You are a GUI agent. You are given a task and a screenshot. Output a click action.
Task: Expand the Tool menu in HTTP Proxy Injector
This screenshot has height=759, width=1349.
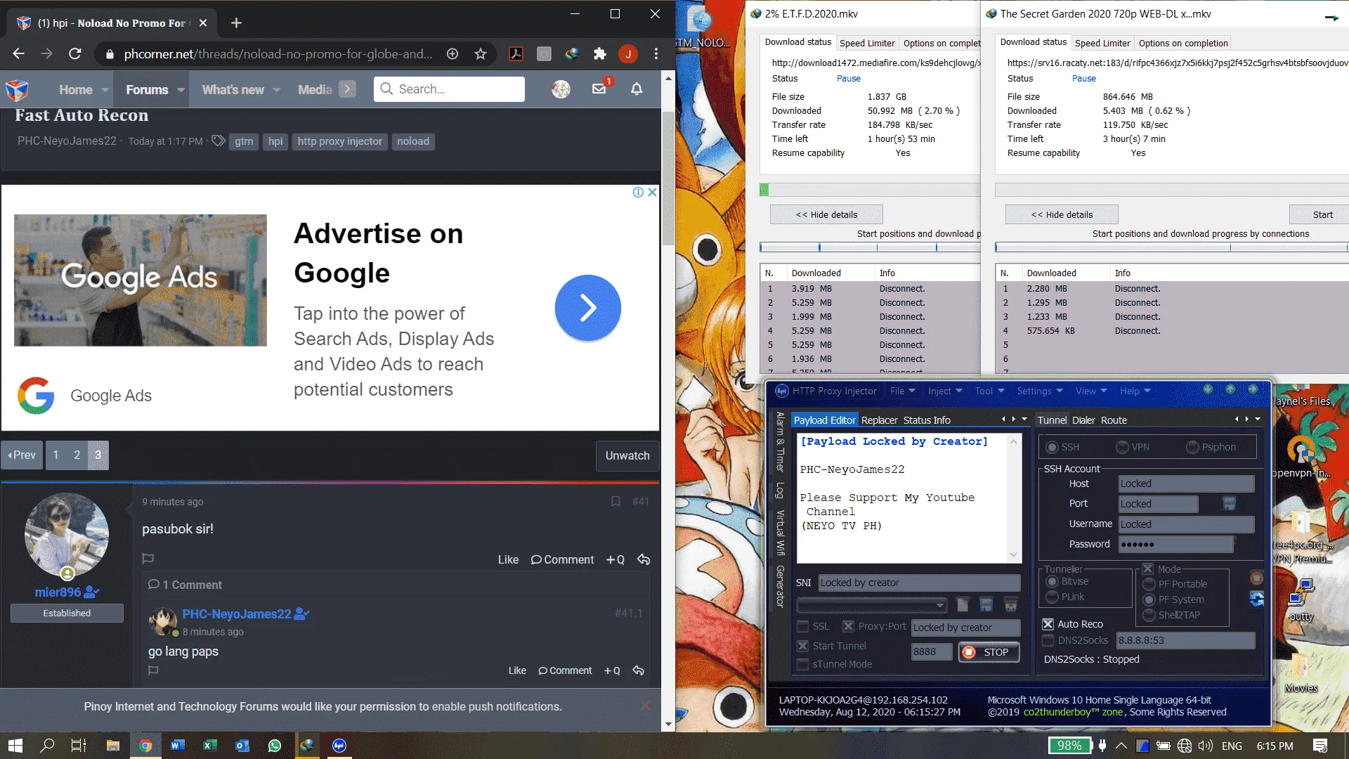coord(989,391)
